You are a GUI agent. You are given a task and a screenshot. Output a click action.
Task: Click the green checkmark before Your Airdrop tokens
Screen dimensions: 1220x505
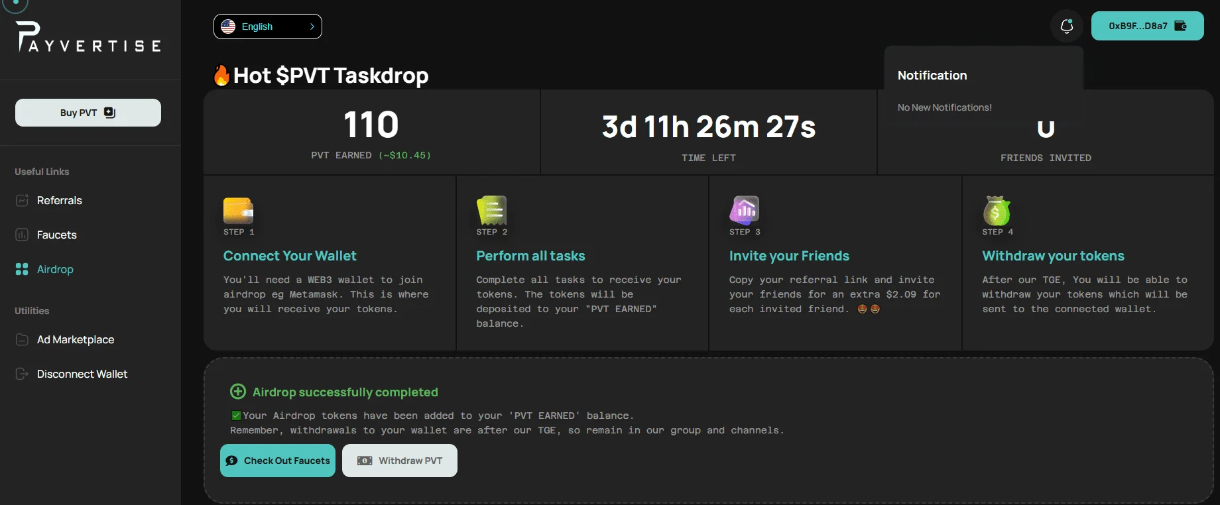[236, 416]
